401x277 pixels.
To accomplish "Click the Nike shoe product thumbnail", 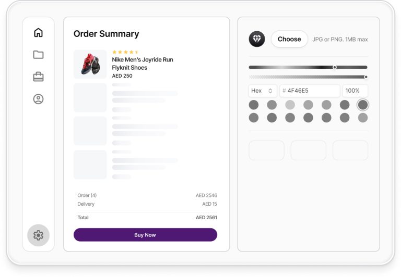I will [90, 64].
